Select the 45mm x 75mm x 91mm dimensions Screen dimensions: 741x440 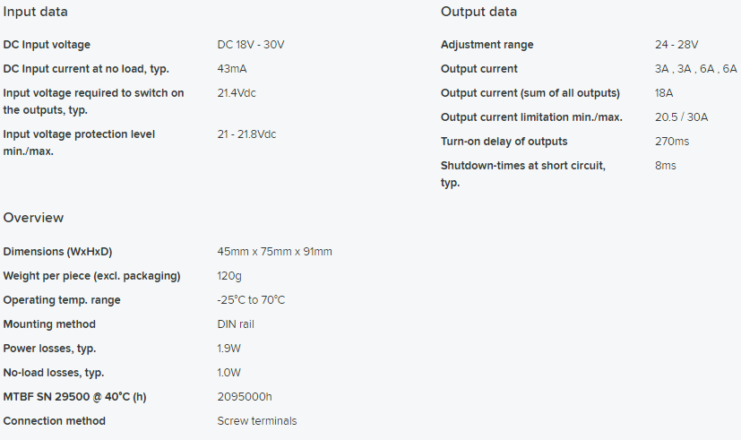(x=274, y=252)
